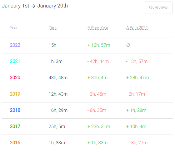Select the 2019 year link

(15, 94)
